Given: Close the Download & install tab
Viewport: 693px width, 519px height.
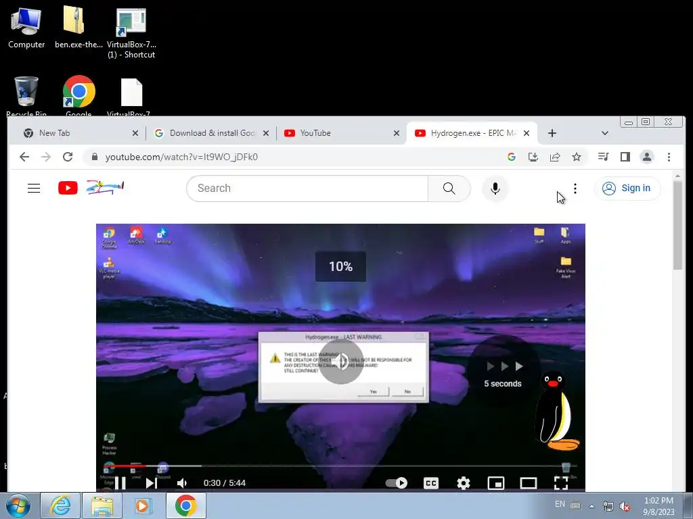Looking at the screenshot, I should (x=265, y=133).
